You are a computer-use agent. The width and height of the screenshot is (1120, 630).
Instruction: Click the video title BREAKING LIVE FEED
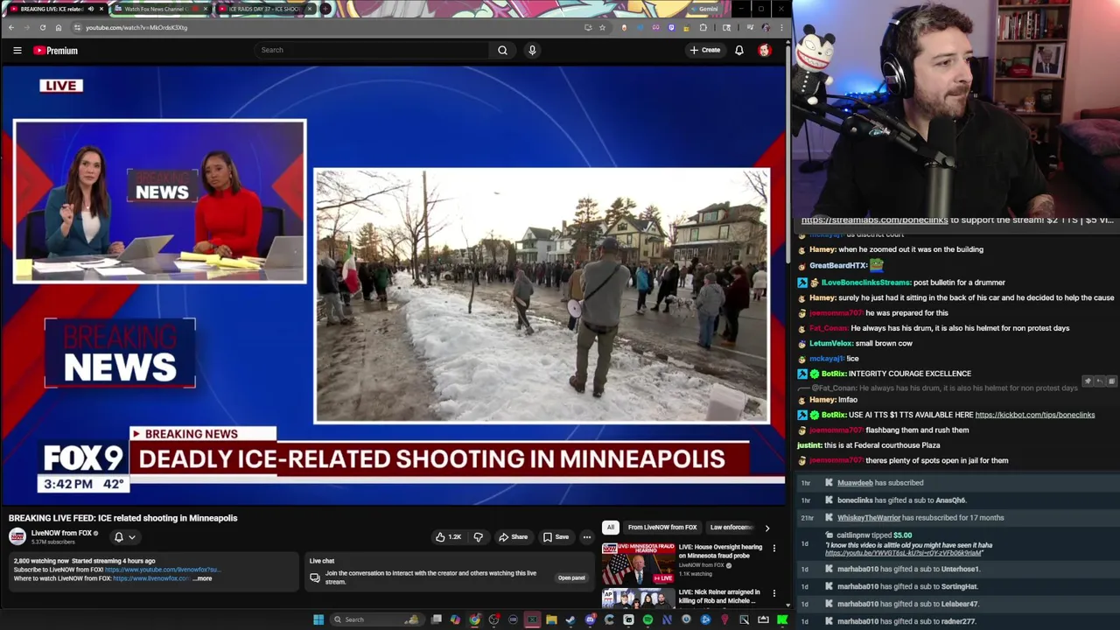pyautogui.click(x=123, y=518)
